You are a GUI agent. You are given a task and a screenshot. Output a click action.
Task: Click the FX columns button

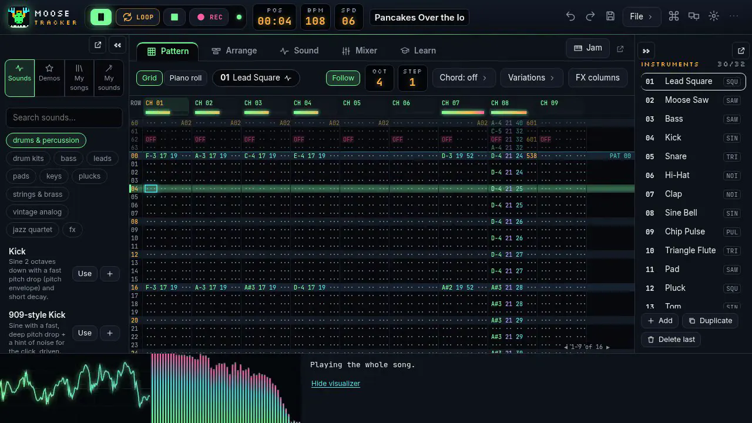[x=597, y=78]
